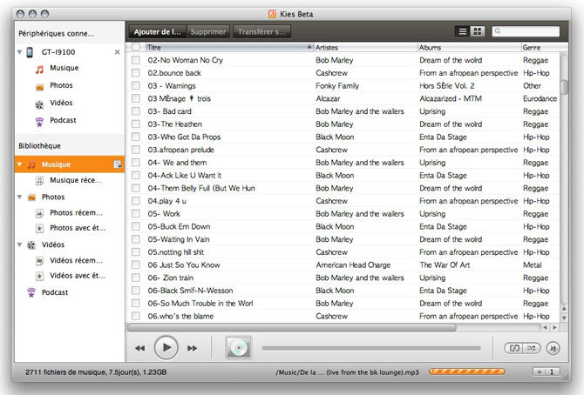Screen dimensions: 584x395
Task: Check the box for 05-Waiting In Vain
Action: point(136,239)
